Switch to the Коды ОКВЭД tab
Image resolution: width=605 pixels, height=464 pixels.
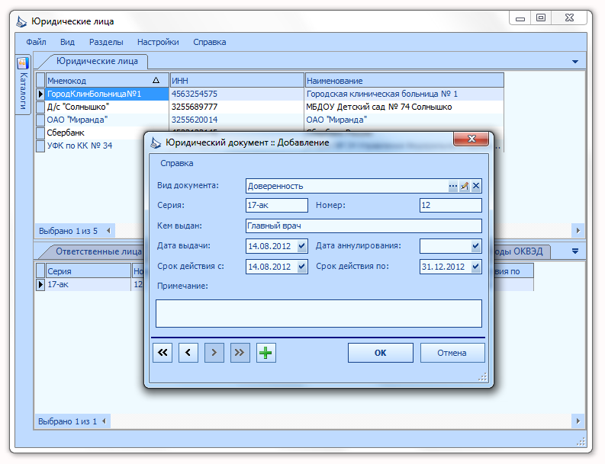pos(521,251)
